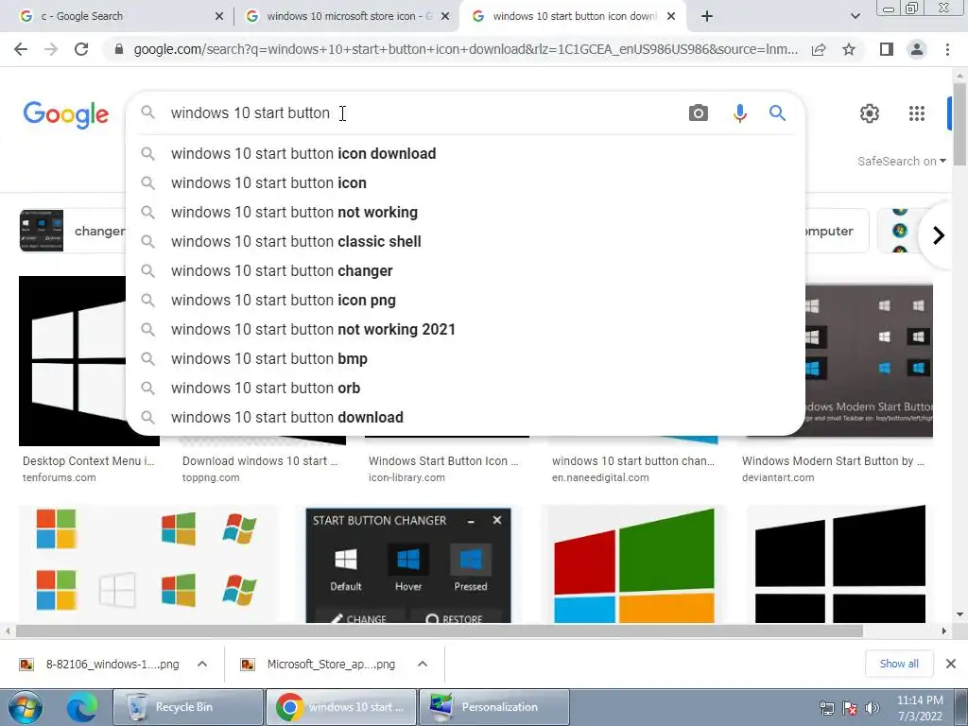The image size is (968, 726).
Task: Launch Microsoft Edge from the taskbar
Action: click(x=81, y=707)
